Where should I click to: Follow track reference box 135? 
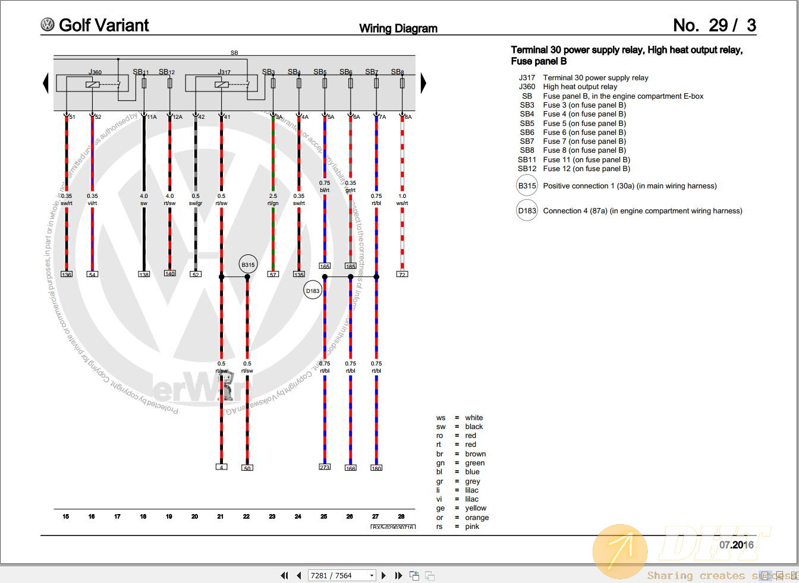(299, 275)
